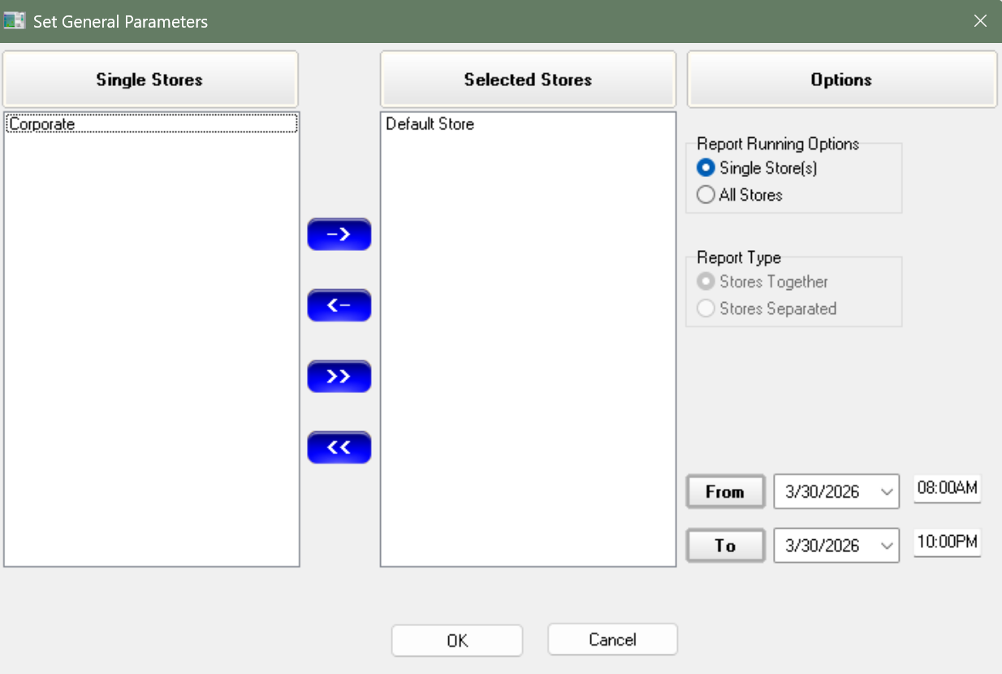Select Default Store in Selected Stores list
Screen dimensions: 1002x674
430,124
